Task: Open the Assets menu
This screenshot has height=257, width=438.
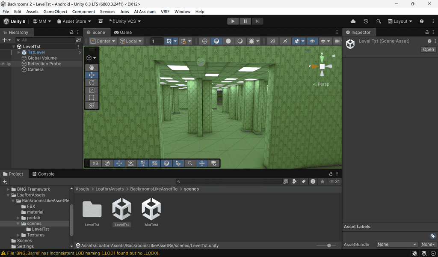Action: tap(32, 12)
